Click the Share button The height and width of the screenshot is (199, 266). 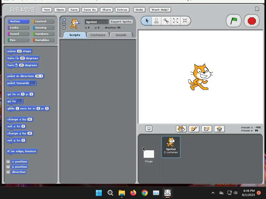[107, 10]
